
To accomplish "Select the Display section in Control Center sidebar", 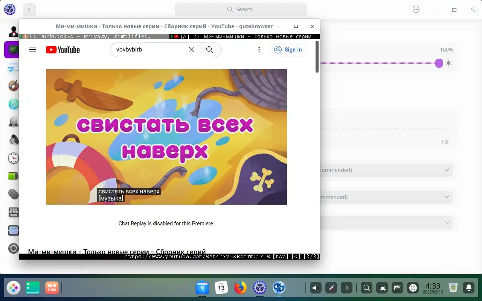I will pos(11,50).
